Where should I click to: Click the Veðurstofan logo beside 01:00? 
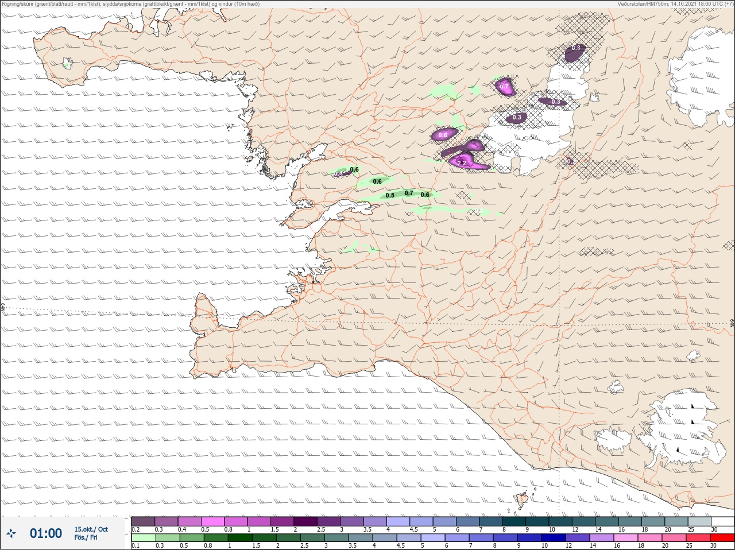pos(11,533)
